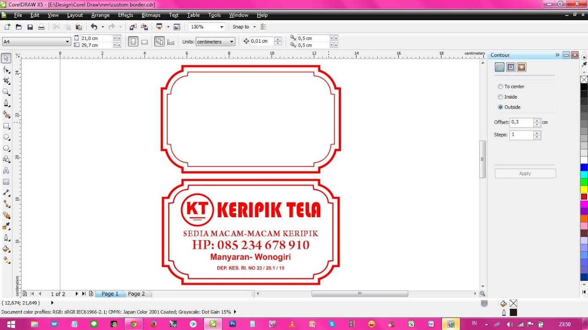Print the document via toolbar icon
This screenshot has width=588, height=330.
[41, 27]
